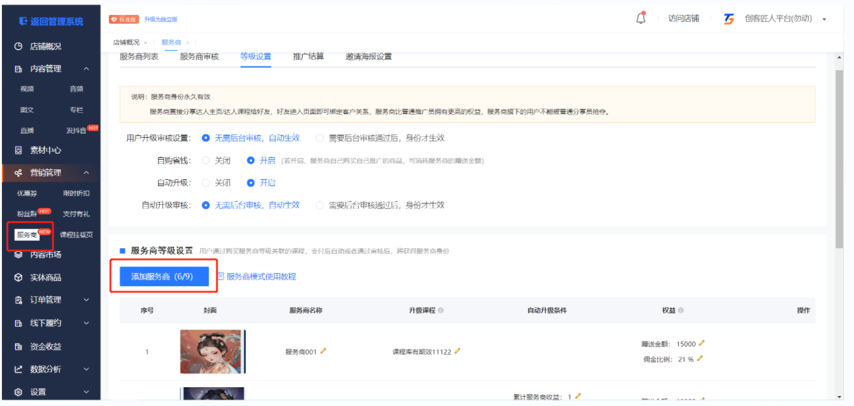Switch to the 服务商审核 tab

pyautogui.click(x=199, y=56)
